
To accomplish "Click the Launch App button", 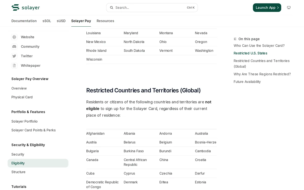I will click(267, 8).
